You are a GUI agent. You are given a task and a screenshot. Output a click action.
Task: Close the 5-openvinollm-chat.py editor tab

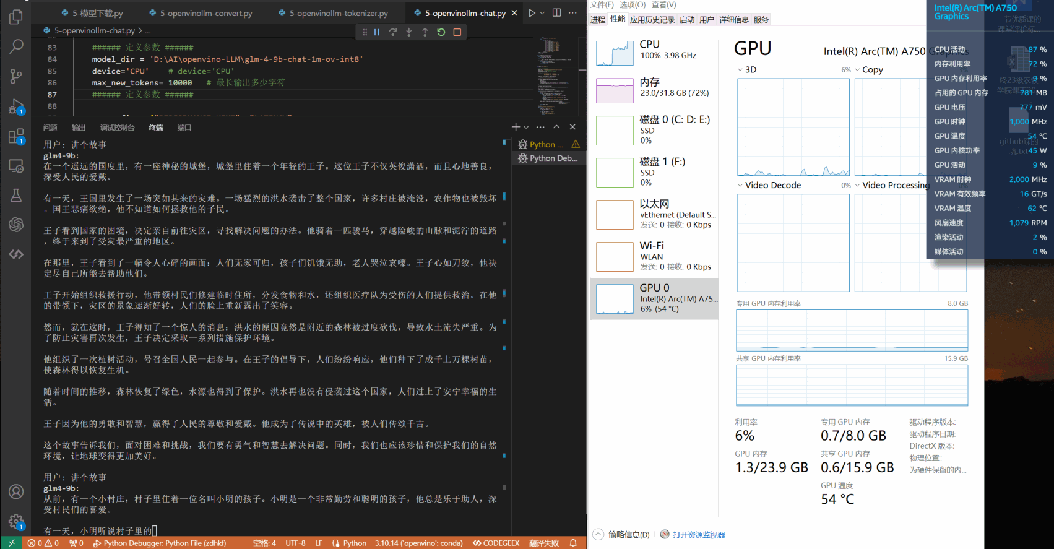tap(514, 13)
